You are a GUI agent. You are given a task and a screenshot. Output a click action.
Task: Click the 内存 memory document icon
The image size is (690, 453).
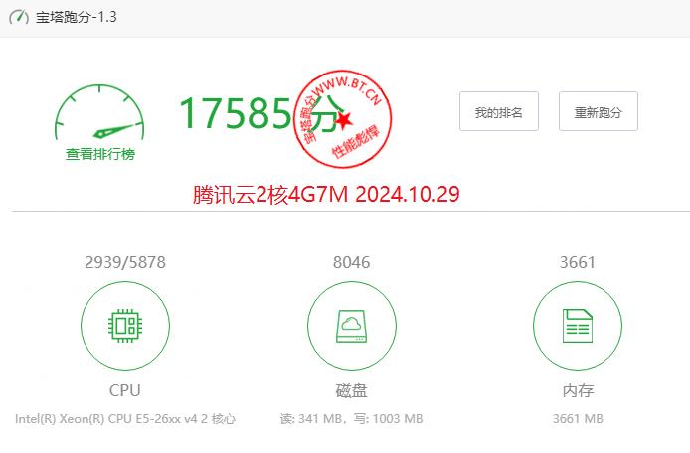click(578, 326)
